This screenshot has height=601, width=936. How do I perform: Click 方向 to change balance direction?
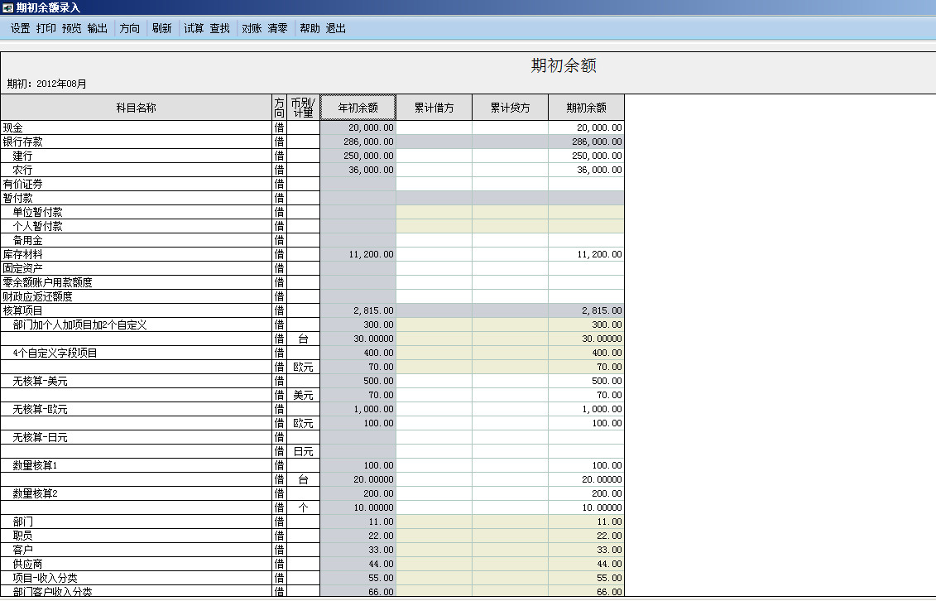(130, 28)
